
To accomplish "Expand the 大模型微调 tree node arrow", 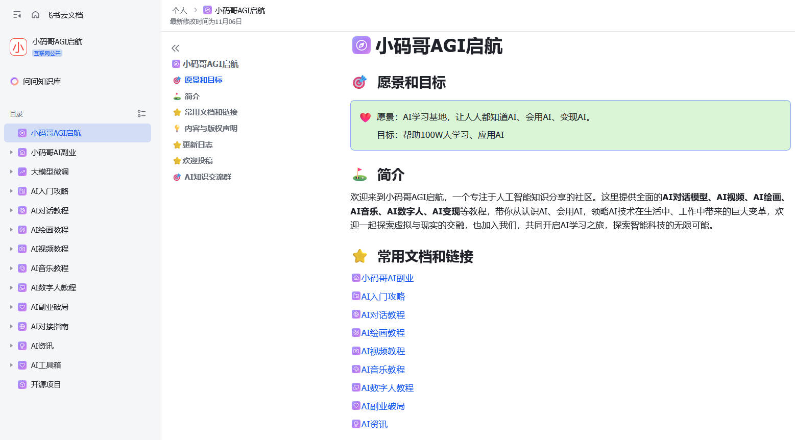I will tap(11, 172).
